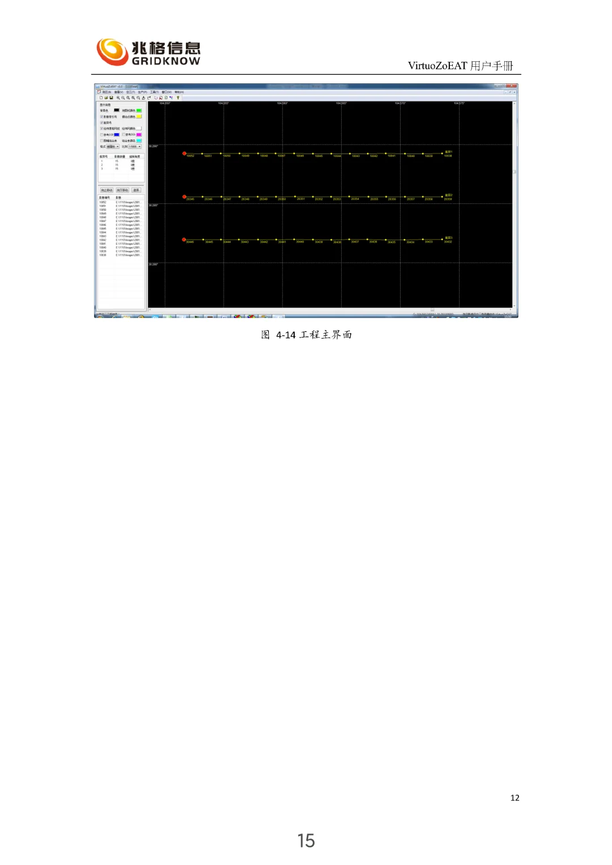The image size is (612, 865).
Task: Open the 比例 scale dropdown showing 1:5000
Action: pyautogui.click(x=135, y=147)
